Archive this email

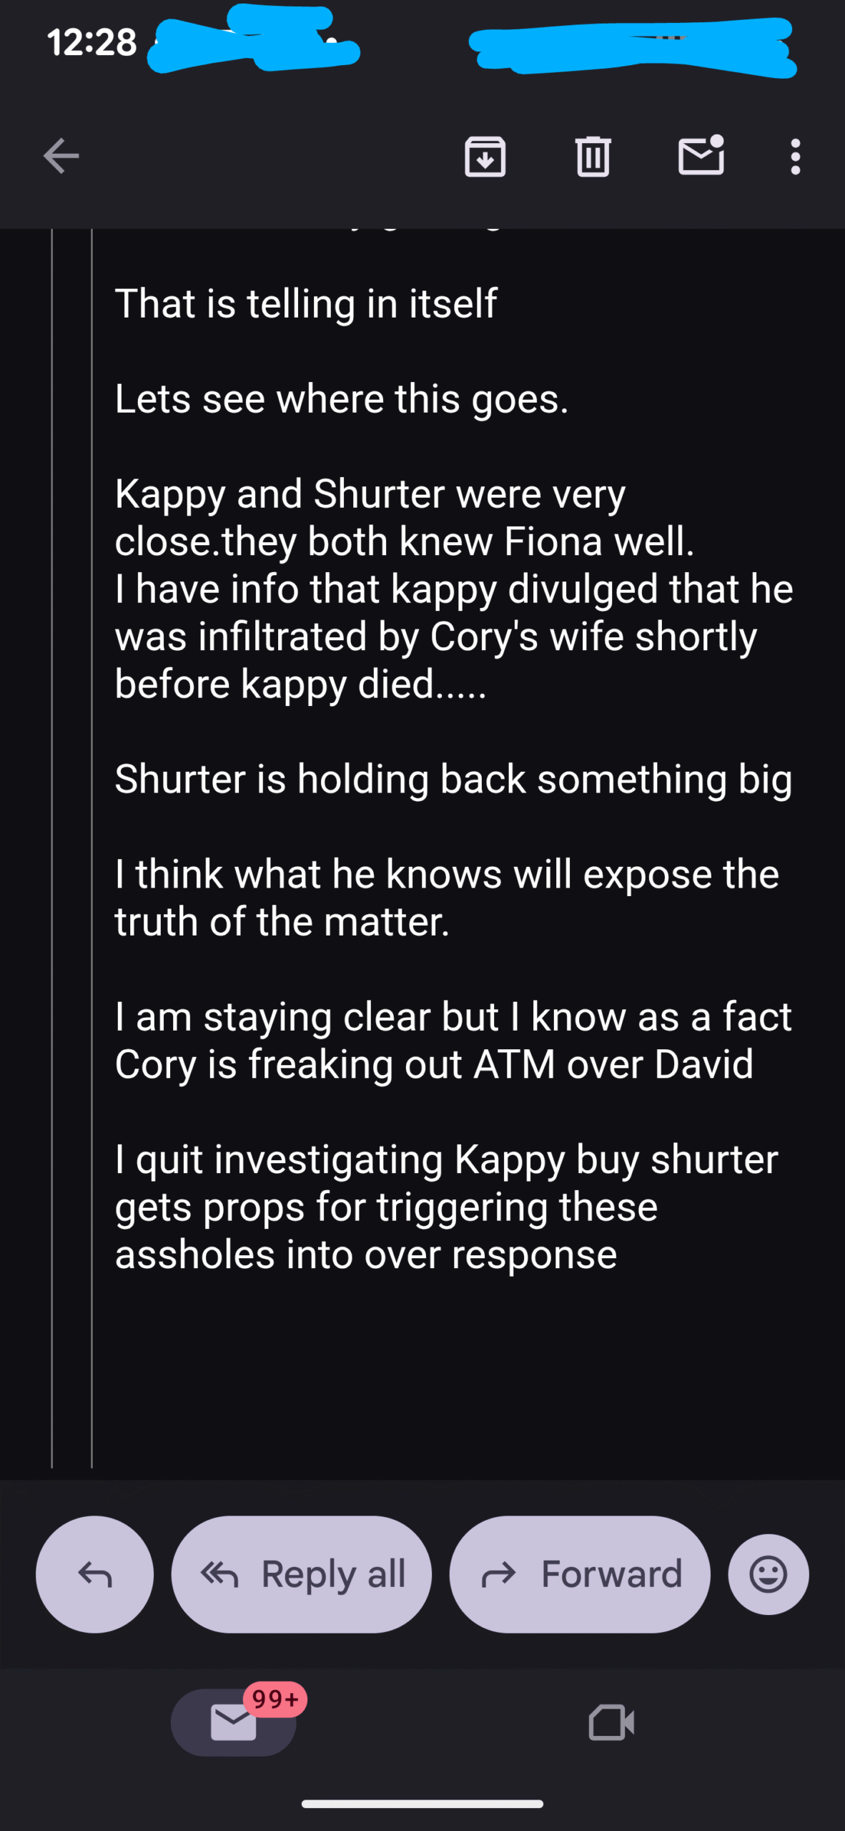[x=485, y=156]
